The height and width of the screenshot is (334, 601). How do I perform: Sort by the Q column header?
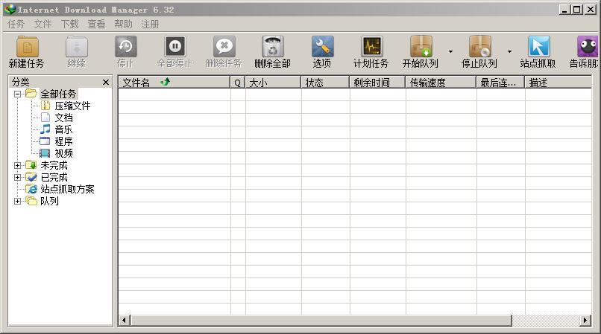coord(238,83)
